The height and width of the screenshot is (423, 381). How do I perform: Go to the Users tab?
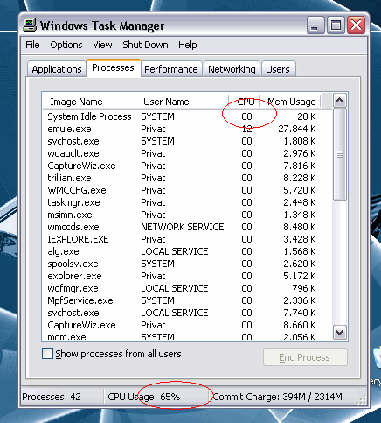(278, 69)
